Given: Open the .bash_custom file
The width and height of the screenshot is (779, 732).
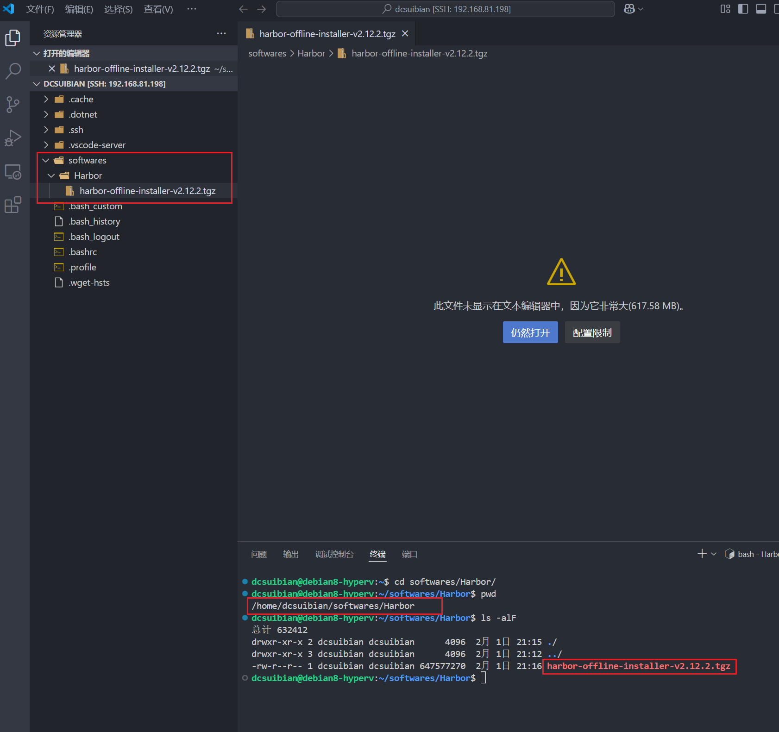Looking at the screenshot, I should tap(133, 206).
